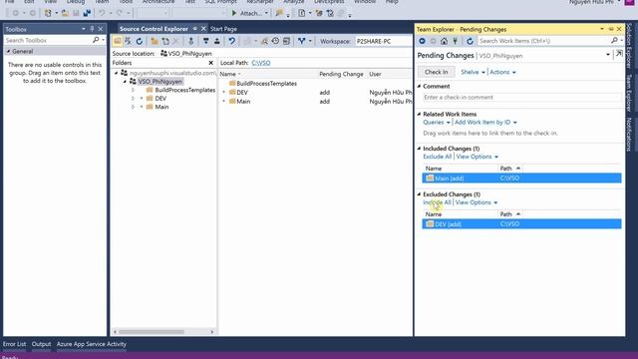Click the Home icon in Team Explorer
Image resolution: width=638 pixels, height=359 pixels.
(445, 41)
